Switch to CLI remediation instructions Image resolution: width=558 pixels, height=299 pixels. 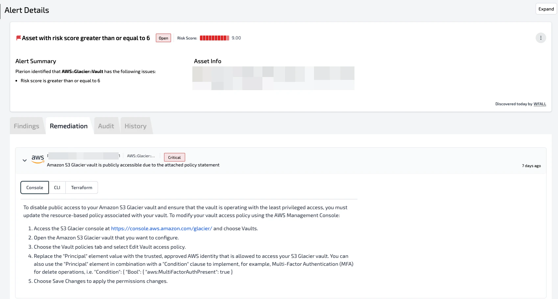[57, 187]
